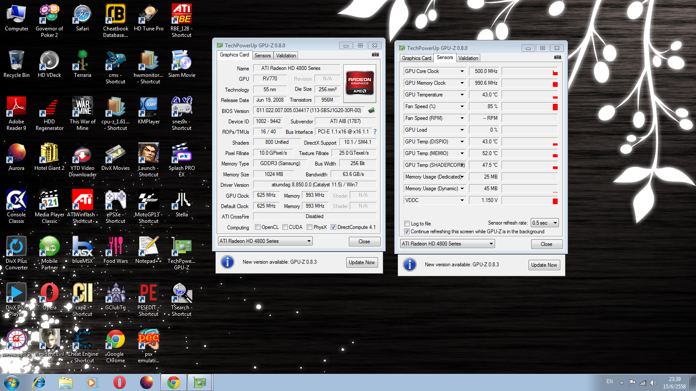Open Internet Explorer from the taskbar
The height and width of the screenshot is (391, 696).
point(39,383)
